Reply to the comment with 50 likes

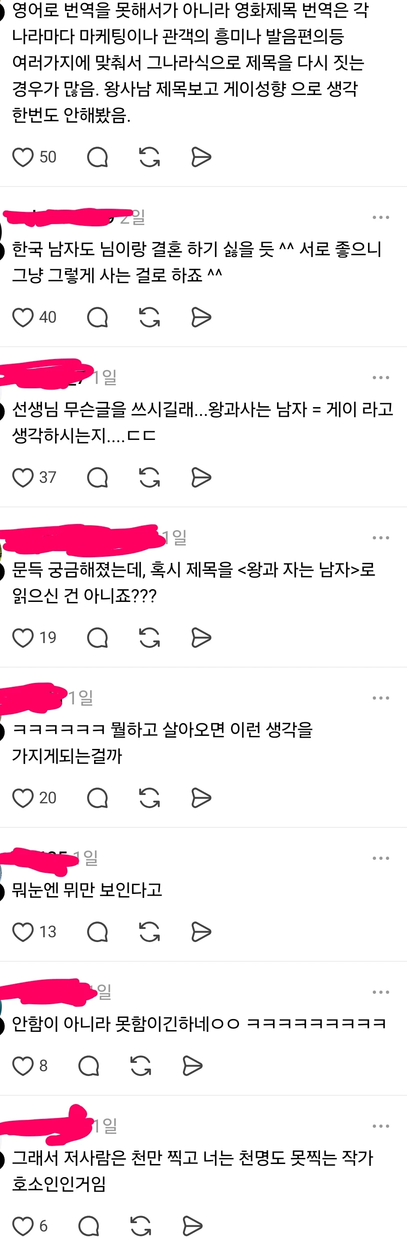pyautogui.click(x=97, y=157)
